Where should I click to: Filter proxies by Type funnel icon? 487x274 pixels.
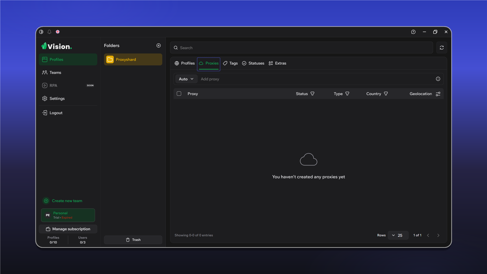(x=347, y=94)
